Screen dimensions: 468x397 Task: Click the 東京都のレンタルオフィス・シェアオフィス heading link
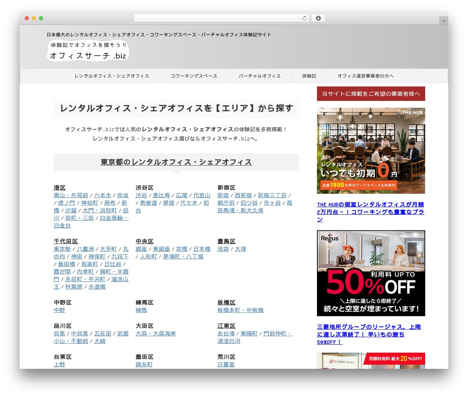click(176, 162)
